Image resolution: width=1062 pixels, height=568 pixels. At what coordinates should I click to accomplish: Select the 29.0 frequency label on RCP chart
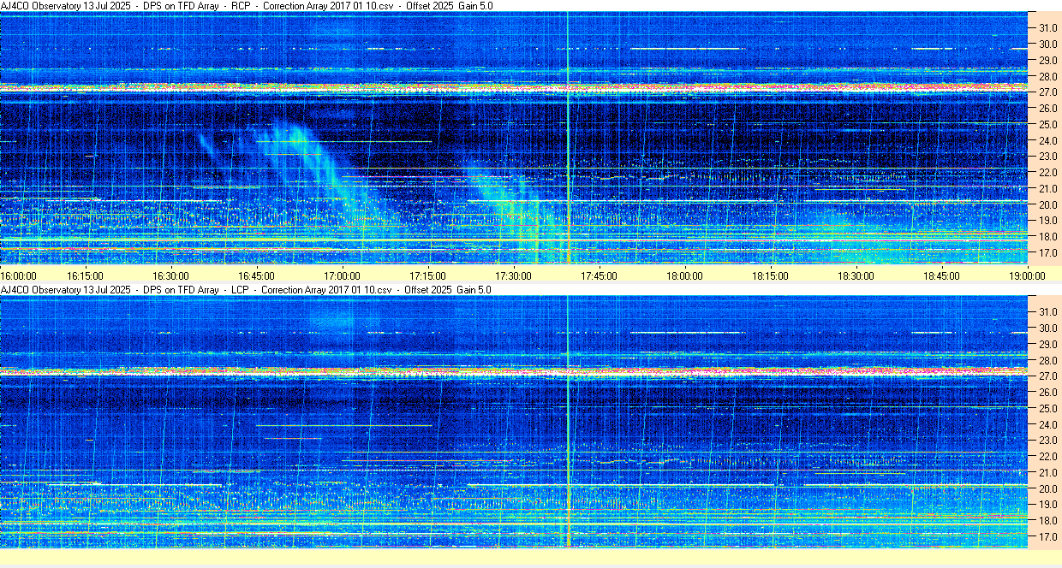tap(1048, 60)
